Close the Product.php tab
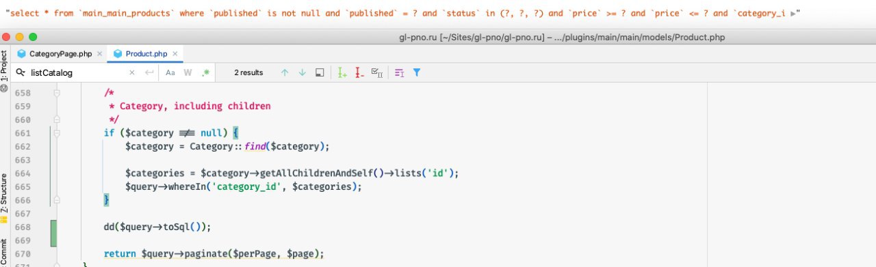Image resolution: width=876 pixels, height=267 pixels. 175,53
